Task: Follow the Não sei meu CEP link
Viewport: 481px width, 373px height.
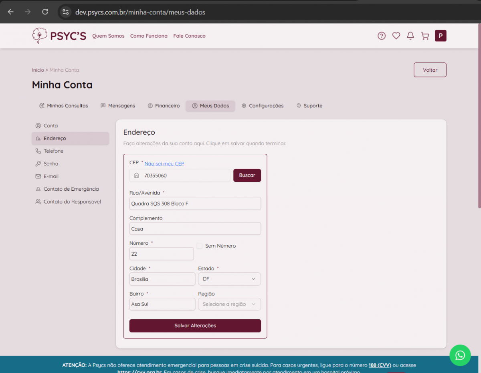Action: coord(164,163)
